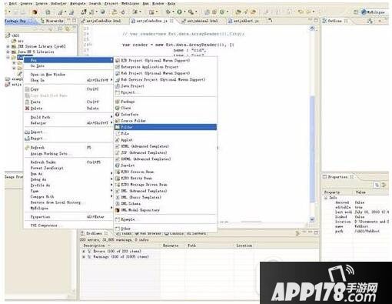Screen dimensions: 392x304
Task: Click Paste in the context menu
Action: click(68, 102)
